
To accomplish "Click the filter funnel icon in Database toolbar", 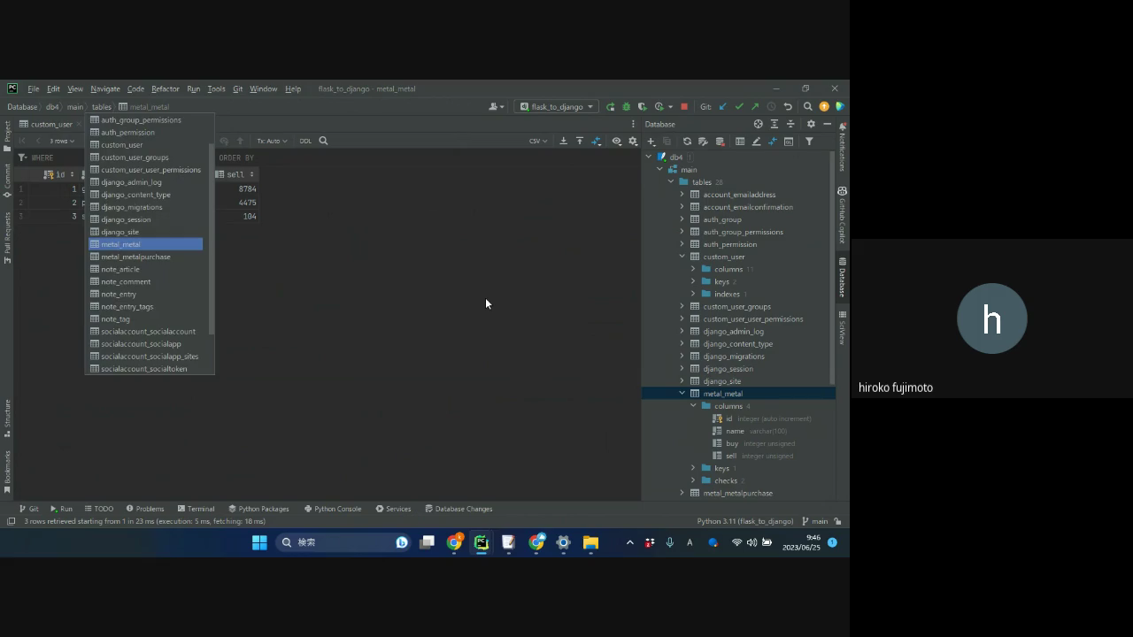I will (x=809, y=142).
